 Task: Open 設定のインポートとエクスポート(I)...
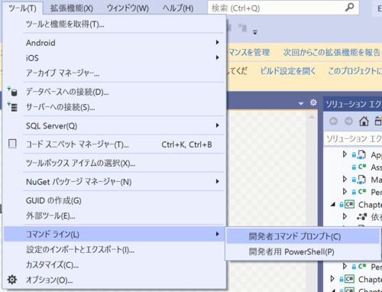coord(114,249)
